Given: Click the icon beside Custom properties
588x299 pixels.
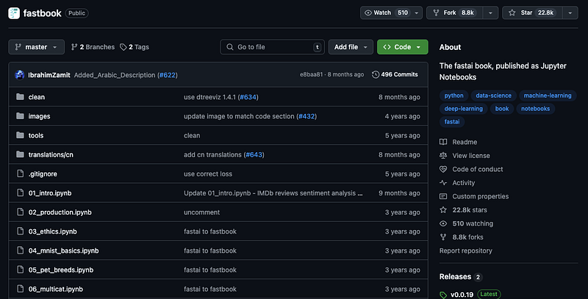Looking at the screenshot, I should [x=443, y=196].
